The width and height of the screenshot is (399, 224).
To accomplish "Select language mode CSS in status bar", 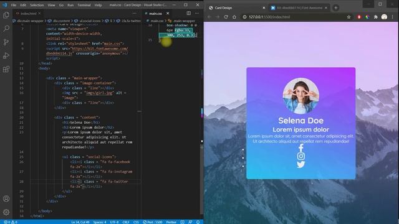I will 136,222.
